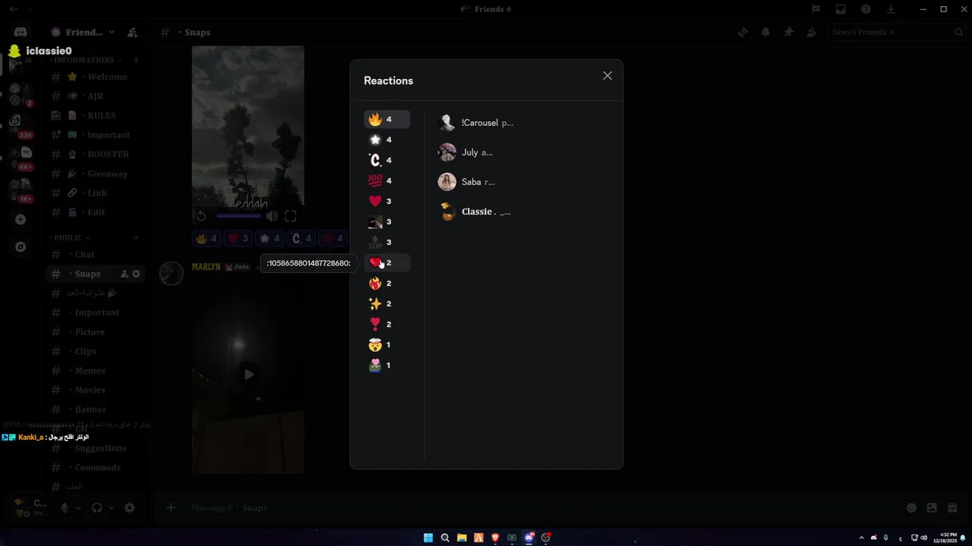Open the Jeddah video in fullscreen
This screenshot has height=546, width=972.
point(290,216)
